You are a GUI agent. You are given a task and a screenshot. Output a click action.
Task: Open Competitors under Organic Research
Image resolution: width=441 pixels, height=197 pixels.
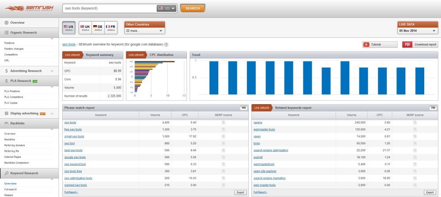pyautogui.click(x=11, y=55)
